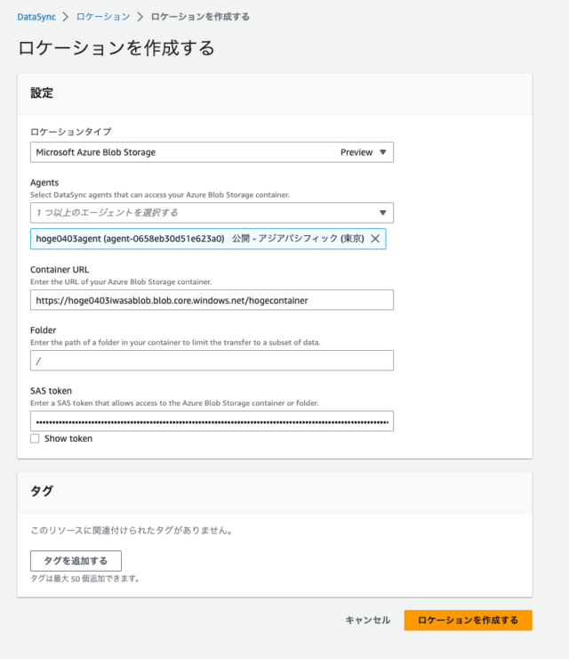The width and height of the screenshot is (569, 659).
Task: Expand the Agents selection dropdown
Action: point(212,213)
